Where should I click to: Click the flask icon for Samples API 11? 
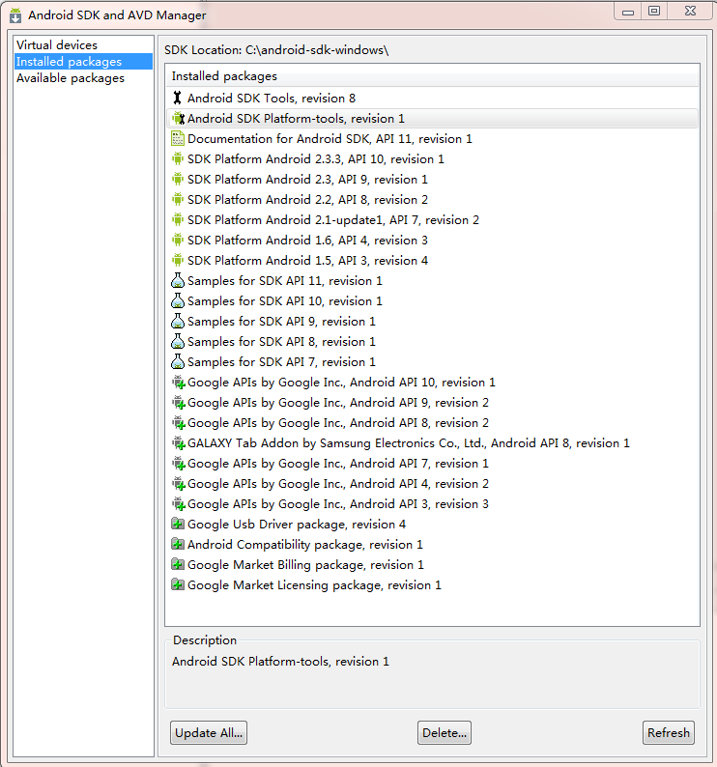point(178,280)
